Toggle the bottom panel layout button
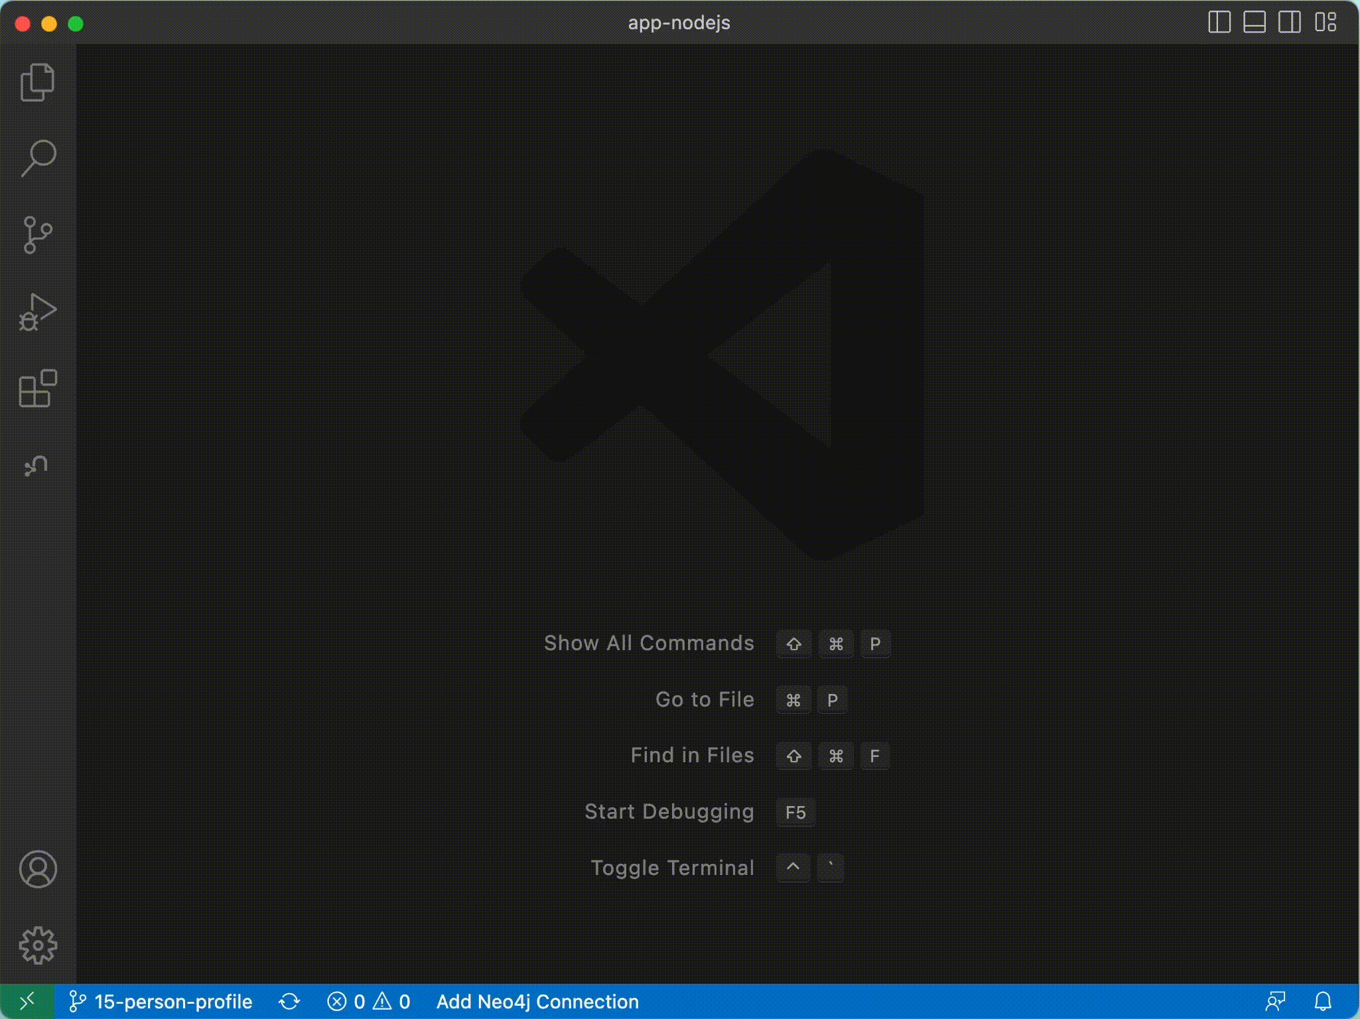Screen dimensions: 1360x1019 [x=1254, y=23]
